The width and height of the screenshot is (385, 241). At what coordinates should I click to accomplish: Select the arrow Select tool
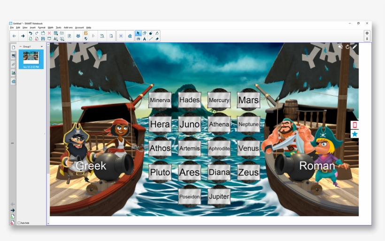pos(138,33)
